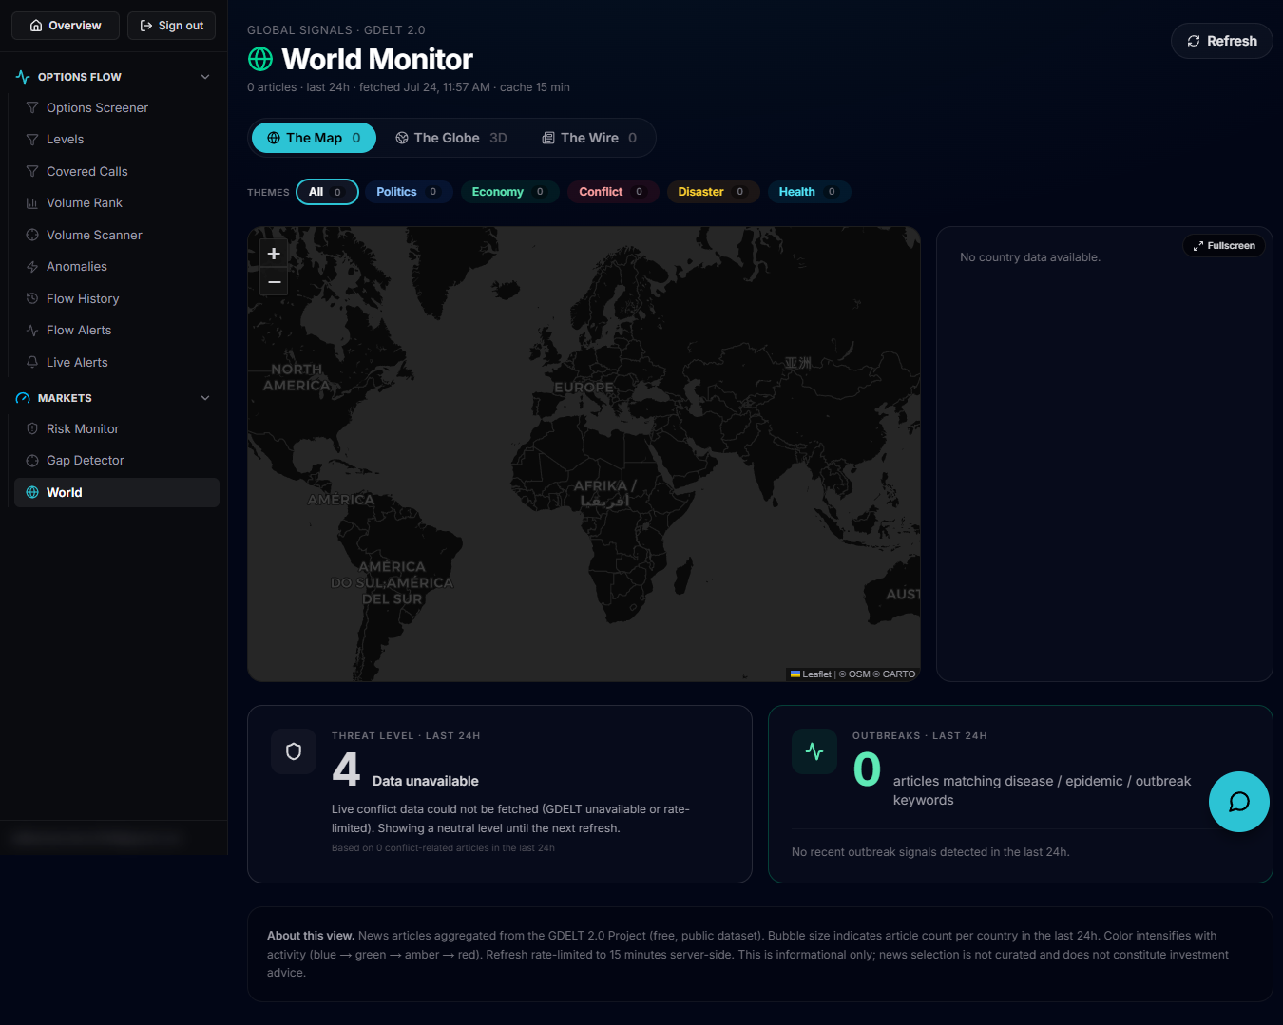Filter by Economy theme
Viewport: 1283px width, 1025px height.
[508, 192]
